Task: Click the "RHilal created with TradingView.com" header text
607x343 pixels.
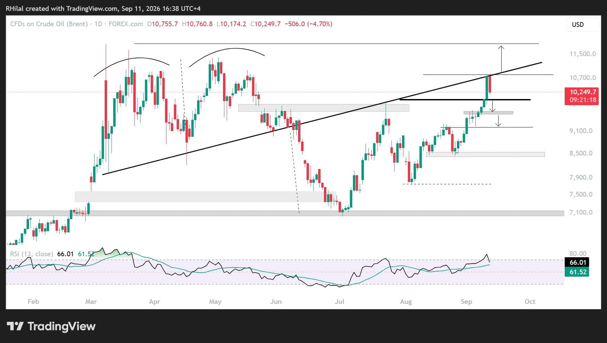Action: pos(62,9)
